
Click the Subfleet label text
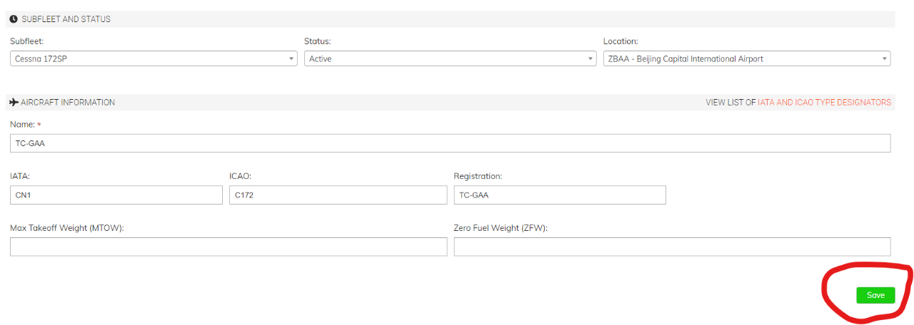point(26,41)
